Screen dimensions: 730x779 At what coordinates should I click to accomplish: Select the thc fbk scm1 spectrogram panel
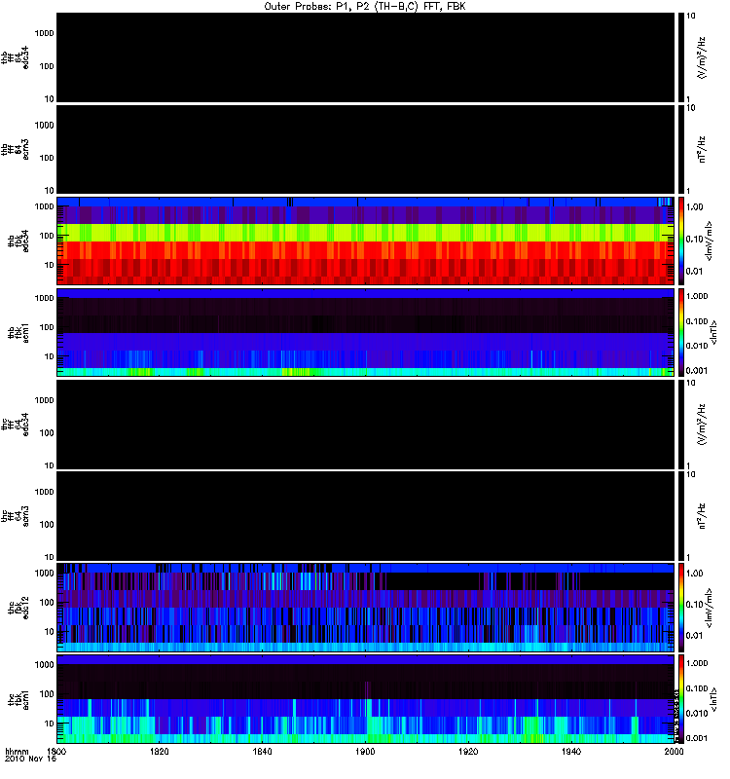click(x=366, y=699)
